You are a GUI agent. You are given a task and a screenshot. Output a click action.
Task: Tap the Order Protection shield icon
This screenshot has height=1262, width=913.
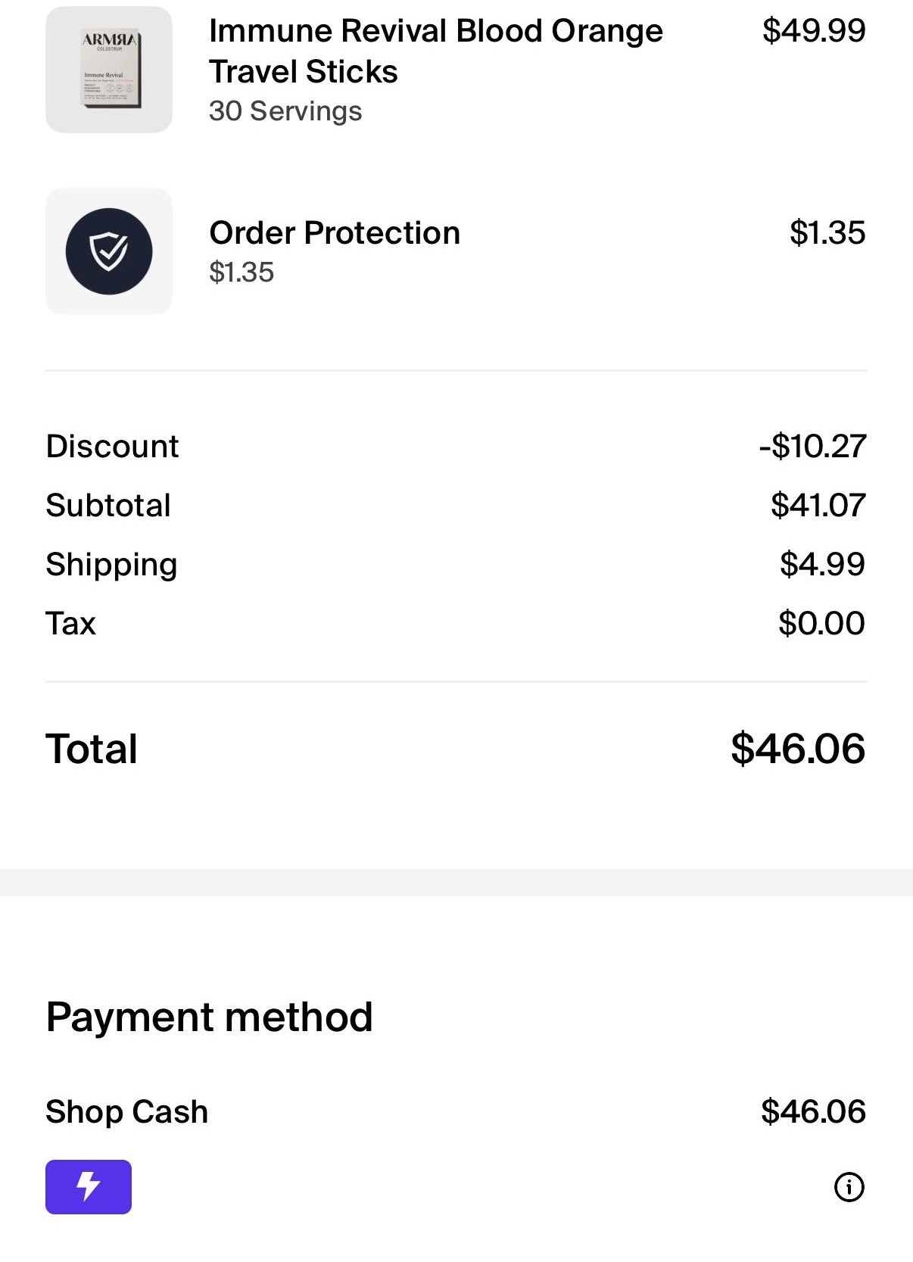tap(109, 251)
